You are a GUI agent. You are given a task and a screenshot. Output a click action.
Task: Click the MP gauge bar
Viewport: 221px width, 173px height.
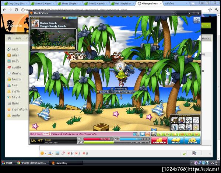coord(134,139)
